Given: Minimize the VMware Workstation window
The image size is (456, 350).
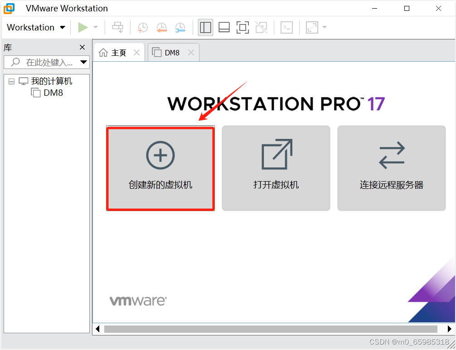Looking at the screenshot, I should point(374,9).
